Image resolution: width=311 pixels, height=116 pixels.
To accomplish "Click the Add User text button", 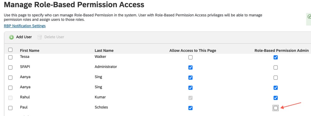I will [x=24, y=37].
